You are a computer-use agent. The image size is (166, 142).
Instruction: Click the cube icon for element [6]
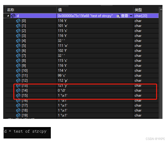tap(18, 51)
